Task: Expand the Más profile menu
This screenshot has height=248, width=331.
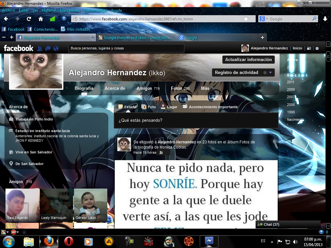Action: [x=207, y=88]
